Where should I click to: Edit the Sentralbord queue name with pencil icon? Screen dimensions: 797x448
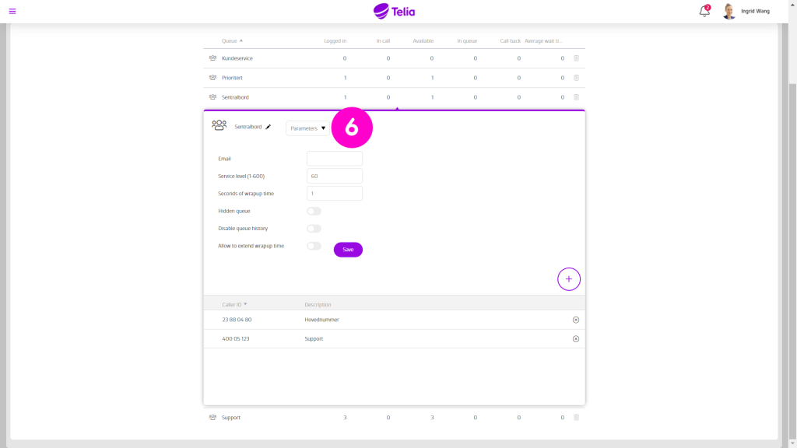click(269, 125)
